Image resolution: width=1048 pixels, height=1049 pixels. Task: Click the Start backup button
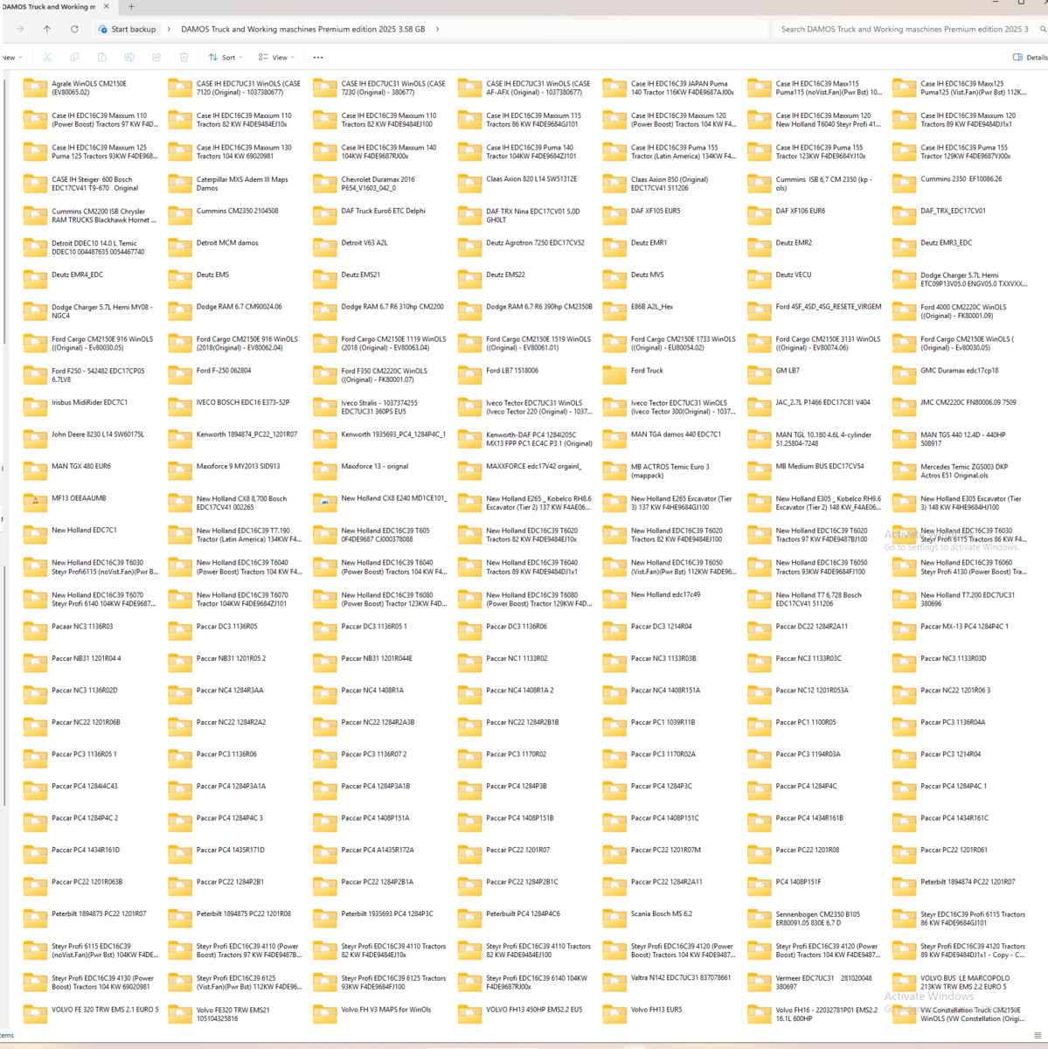tap(128, 29)
